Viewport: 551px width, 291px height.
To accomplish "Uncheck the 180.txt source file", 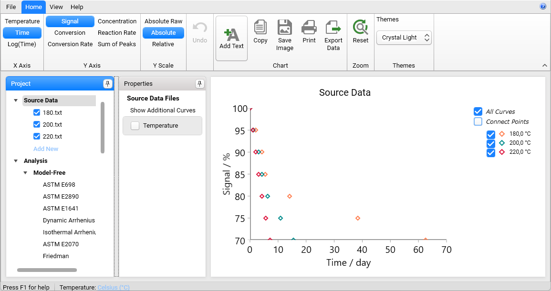I will click(x=37, y=113).
